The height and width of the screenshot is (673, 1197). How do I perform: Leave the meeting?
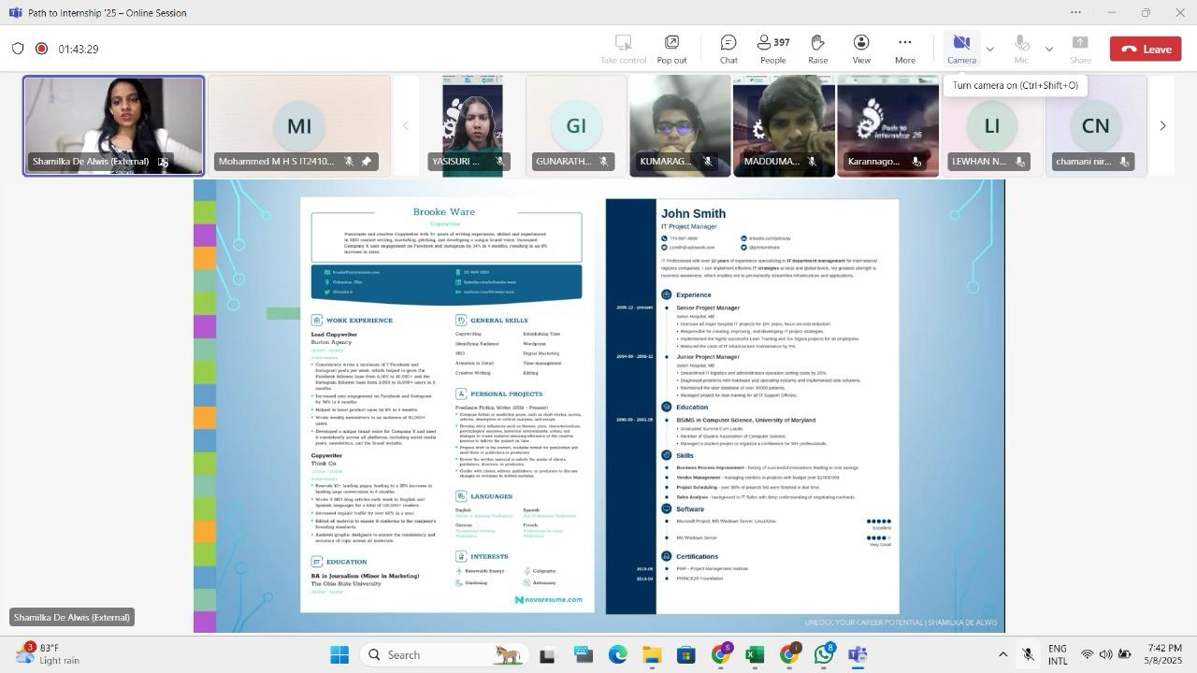coord(1146,49)
